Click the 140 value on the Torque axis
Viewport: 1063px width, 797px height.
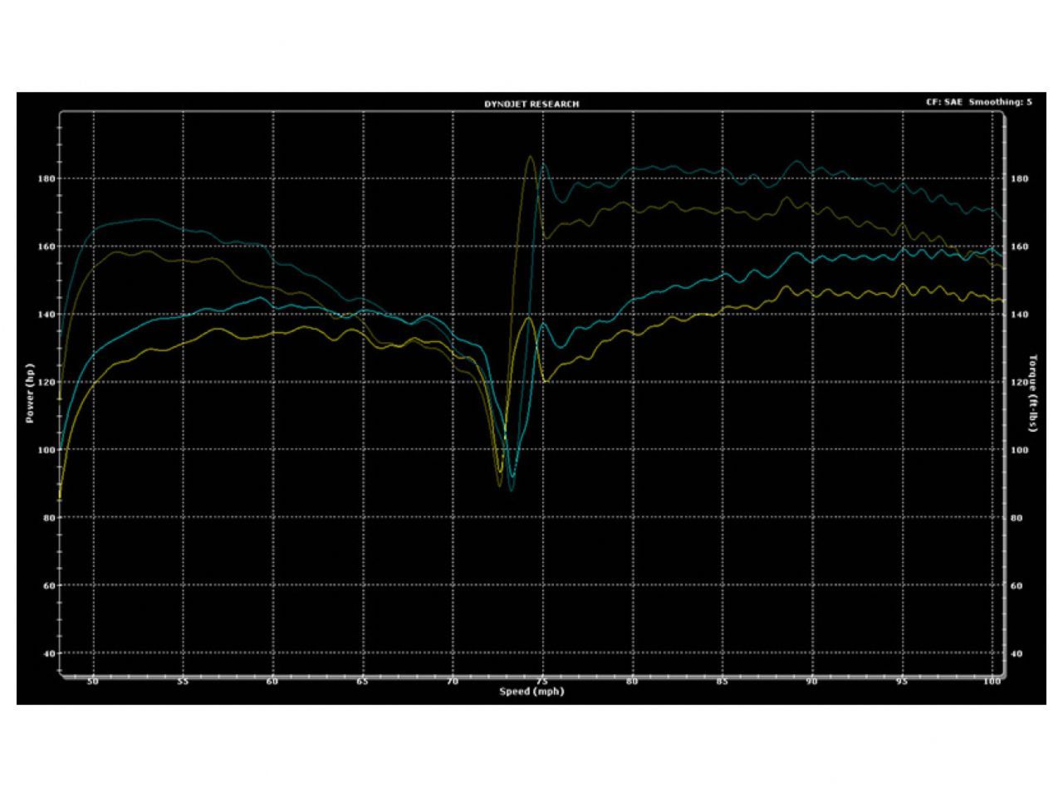1019,315
